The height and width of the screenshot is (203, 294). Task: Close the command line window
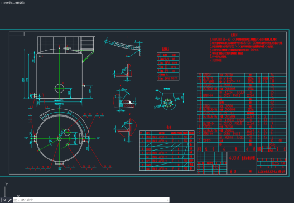click(x=4, y=200)
